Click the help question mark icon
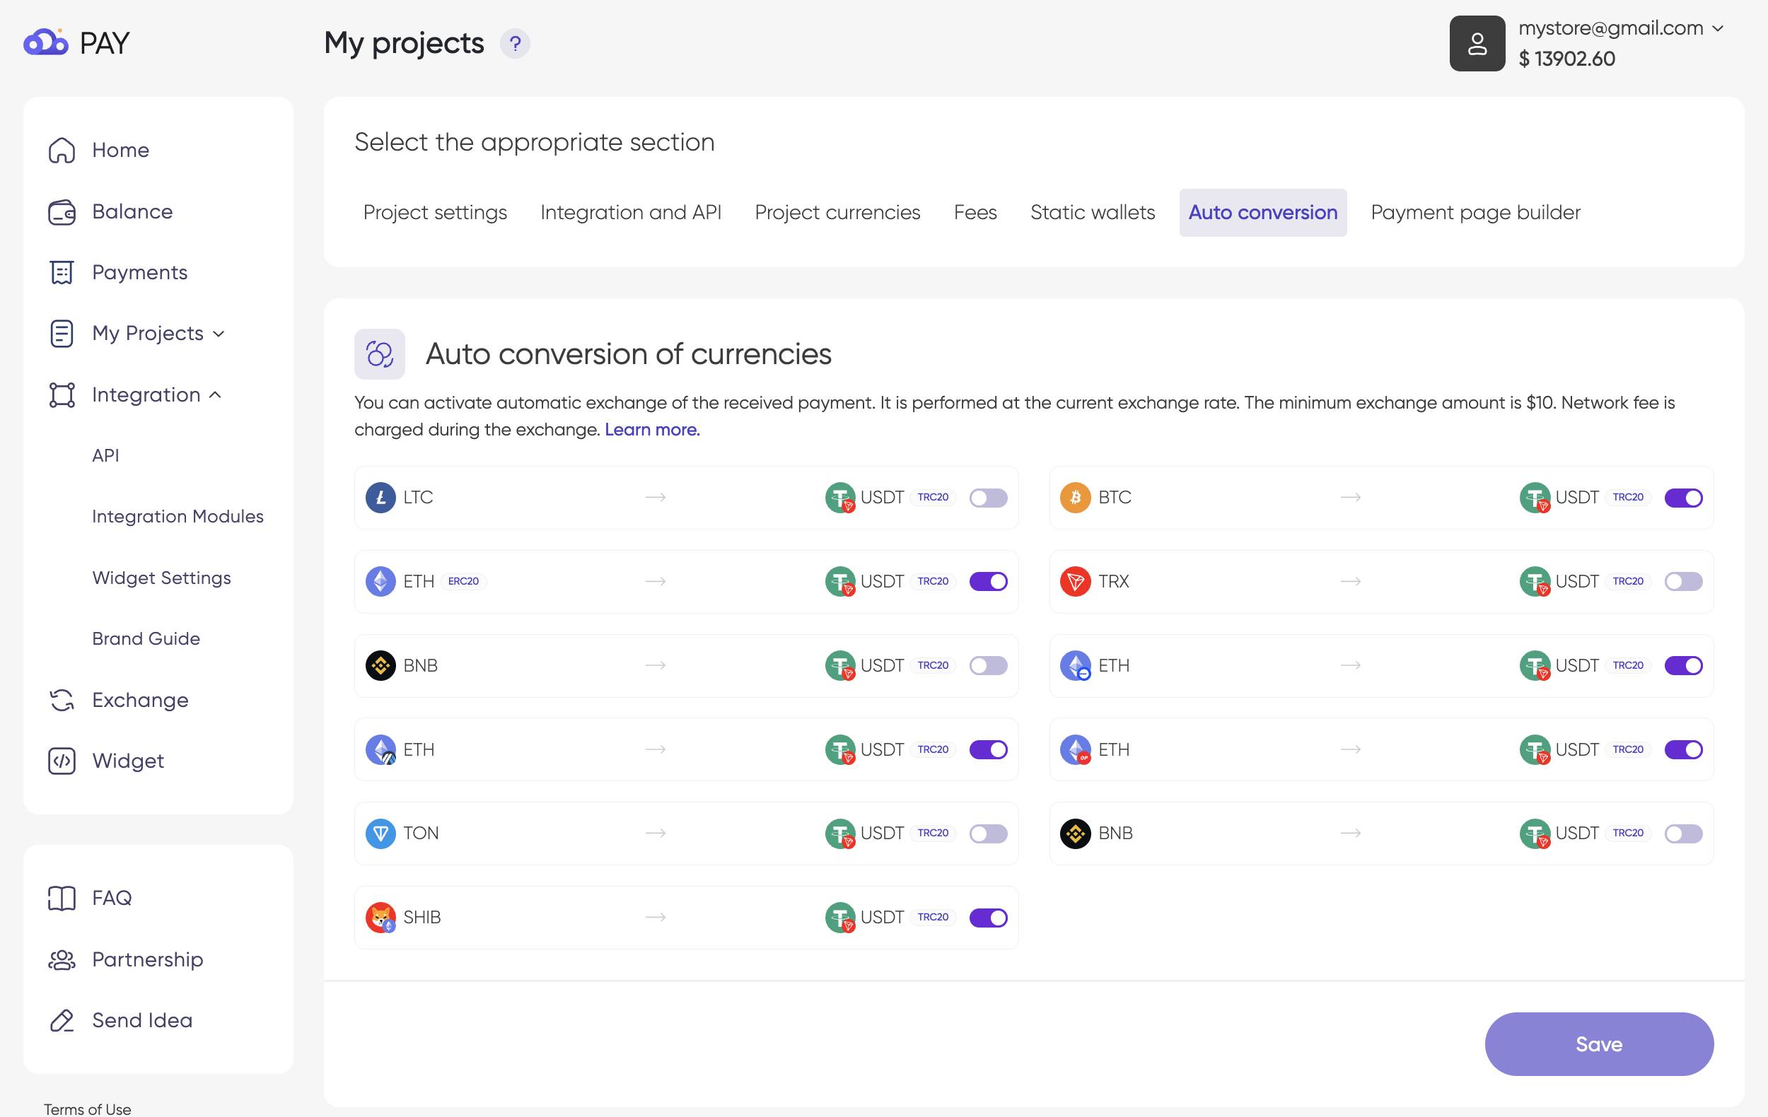This screenshot has width=1768, height=1117. [x=515, y=43]
